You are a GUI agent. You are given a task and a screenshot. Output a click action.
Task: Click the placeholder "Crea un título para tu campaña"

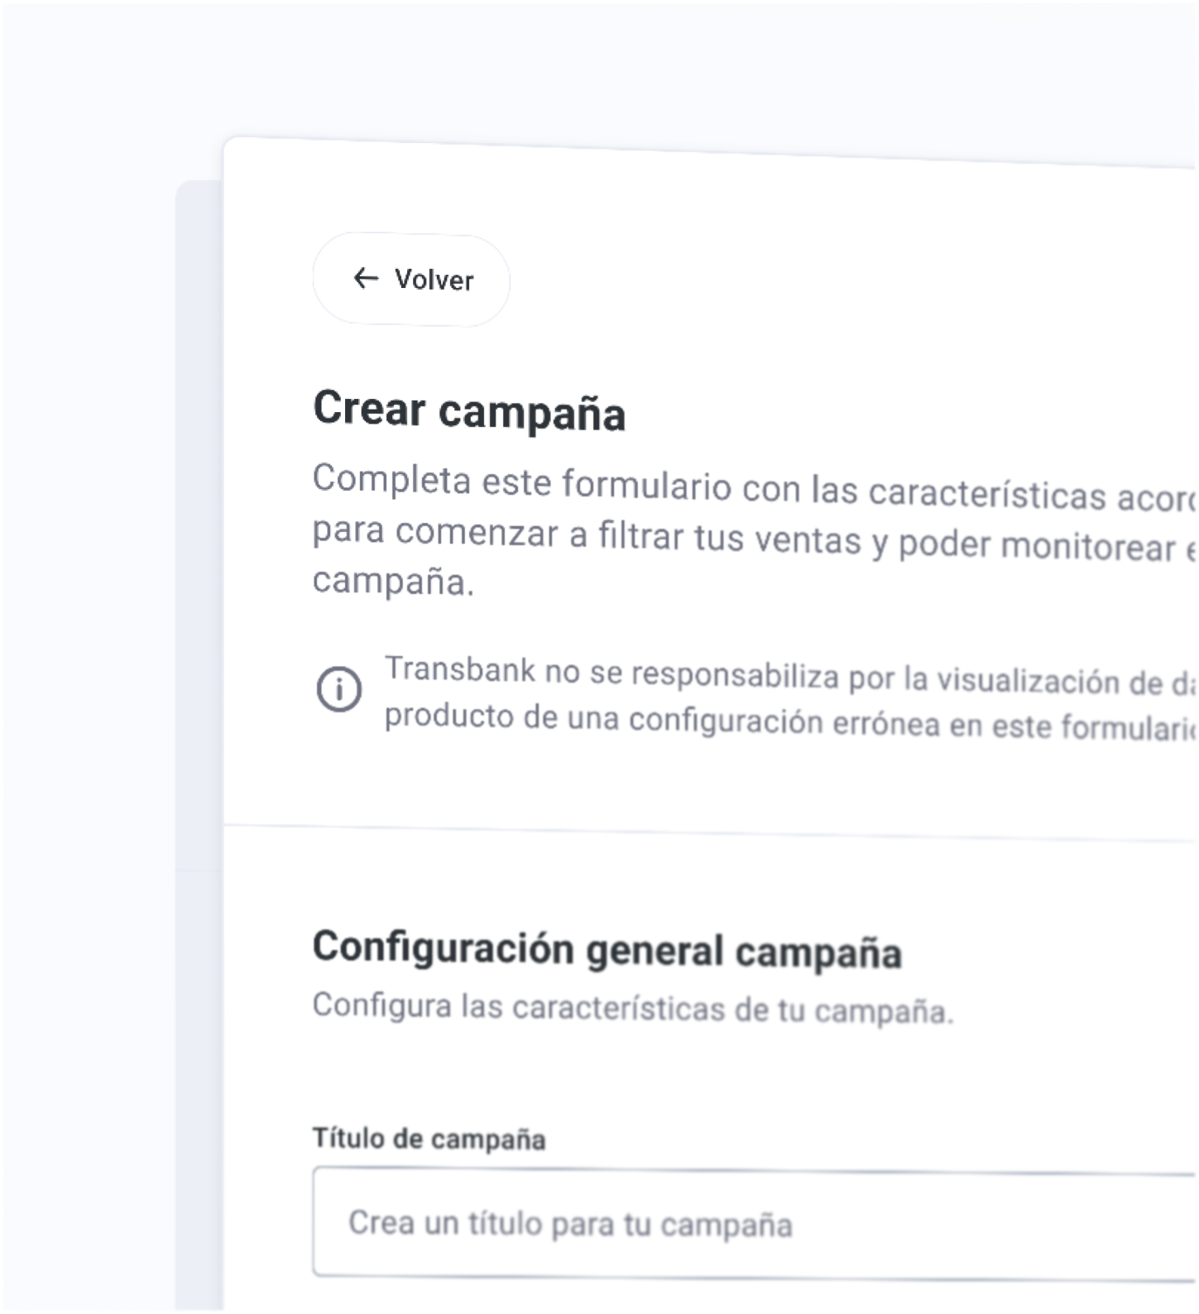[x=570, y=1224]
